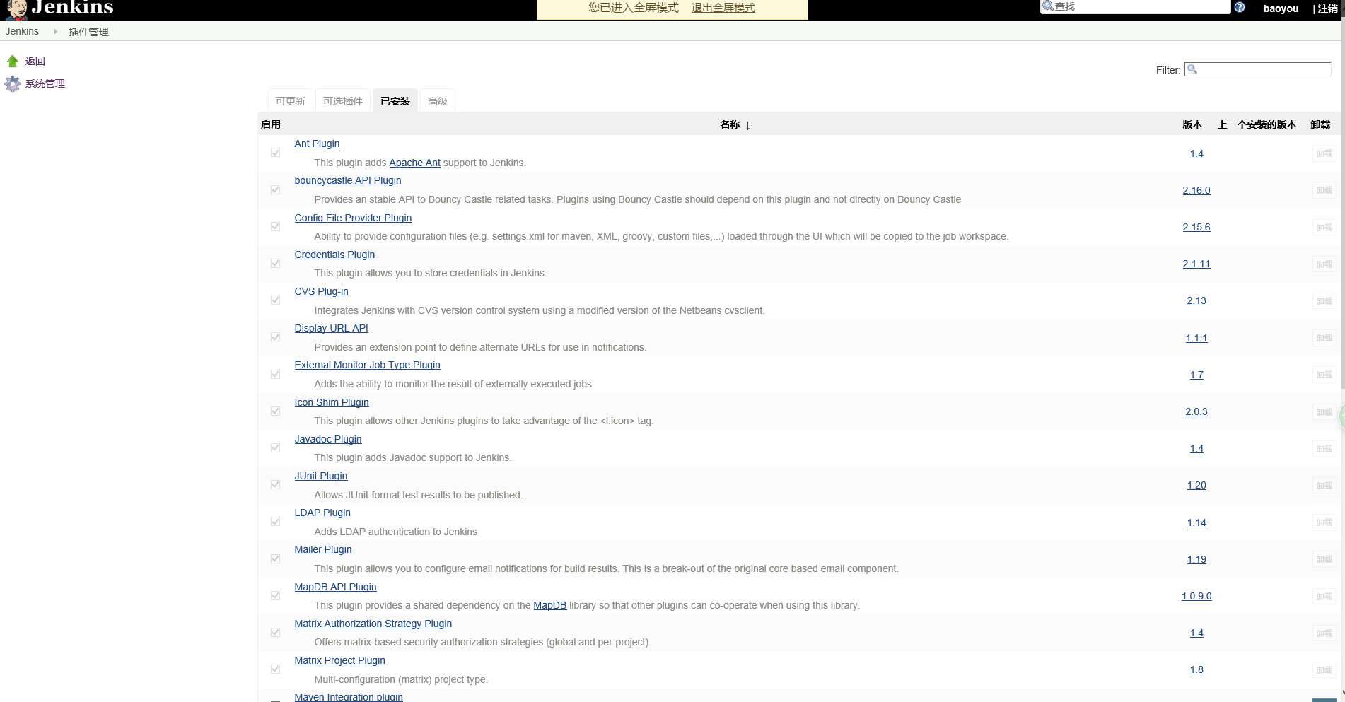This screenshot has width=1345, height=702.
Task: Click inside the Filter input field
Action: pyautogui.click(x=1258, y=69)
